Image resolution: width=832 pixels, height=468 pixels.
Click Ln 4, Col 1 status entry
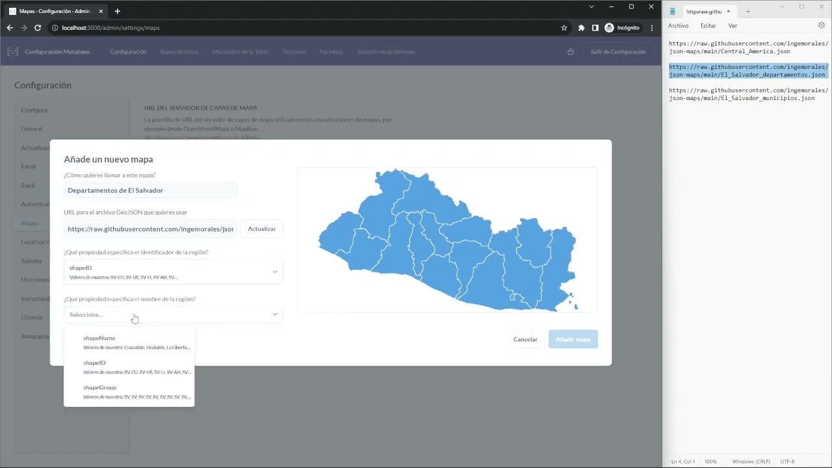tap(683, 461)
